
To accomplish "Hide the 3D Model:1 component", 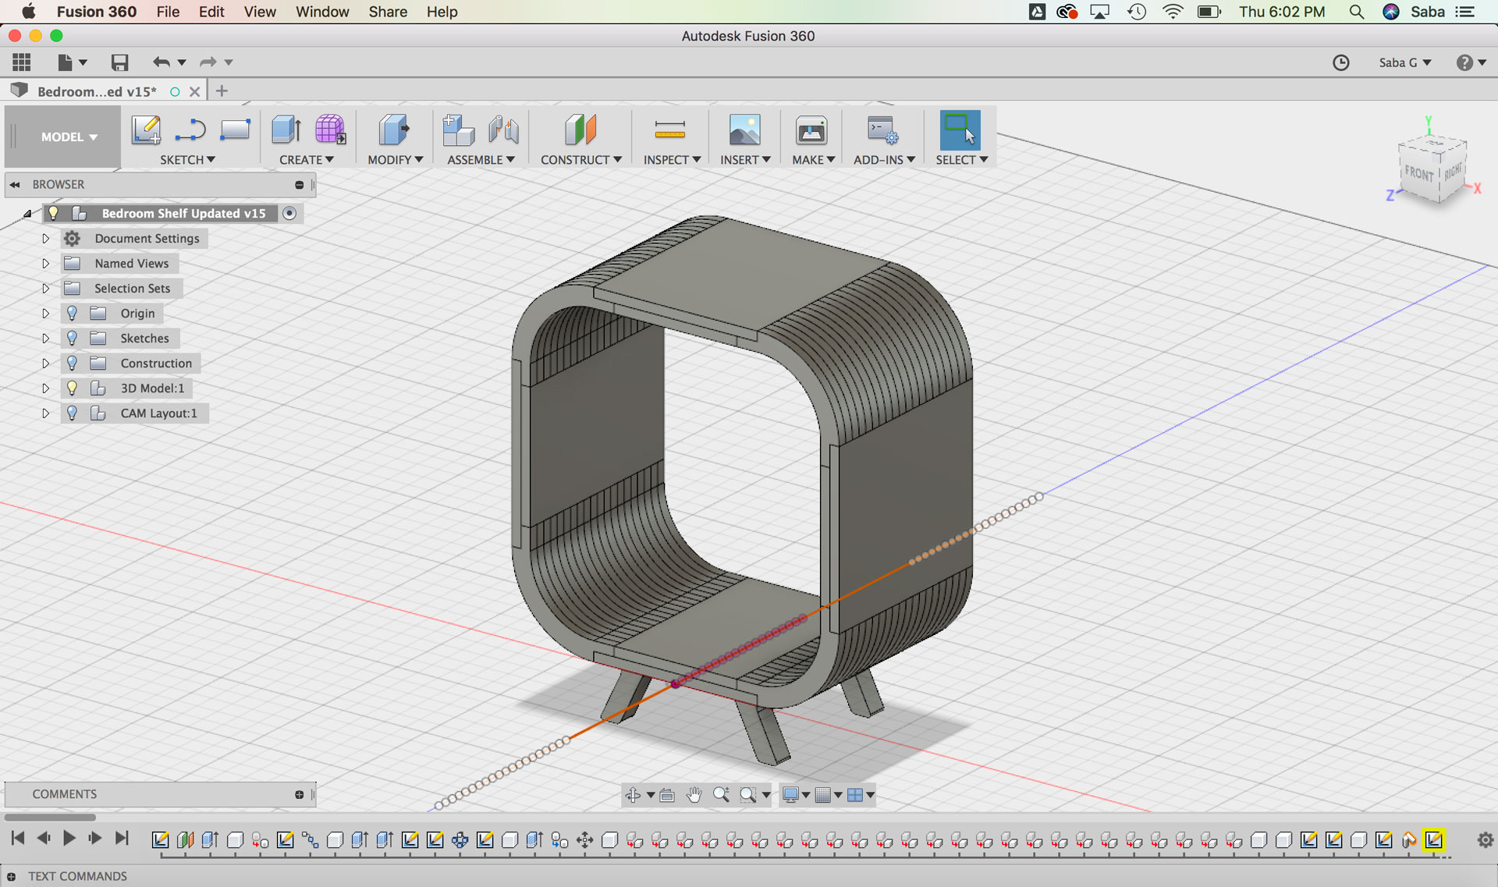I will (x=72, y=388).
